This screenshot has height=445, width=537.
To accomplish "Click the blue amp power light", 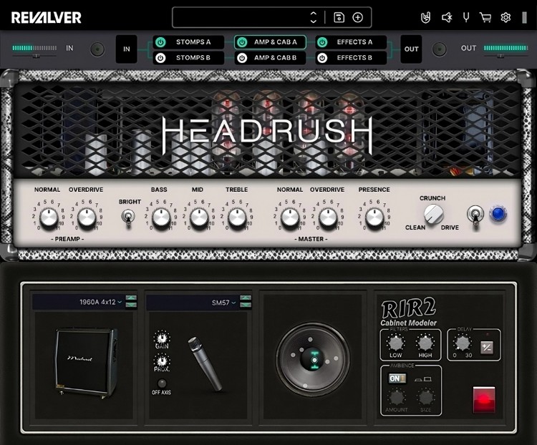I will point(498,214).
